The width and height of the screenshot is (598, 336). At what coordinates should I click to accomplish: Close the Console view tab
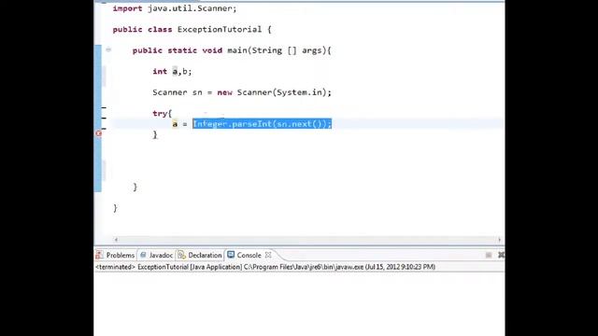click(268, 255)
